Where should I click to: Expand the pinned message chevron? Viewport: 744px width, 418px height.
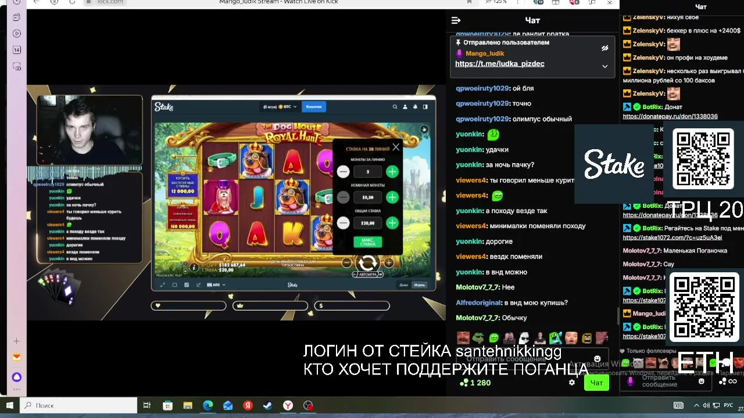[604, 66]
